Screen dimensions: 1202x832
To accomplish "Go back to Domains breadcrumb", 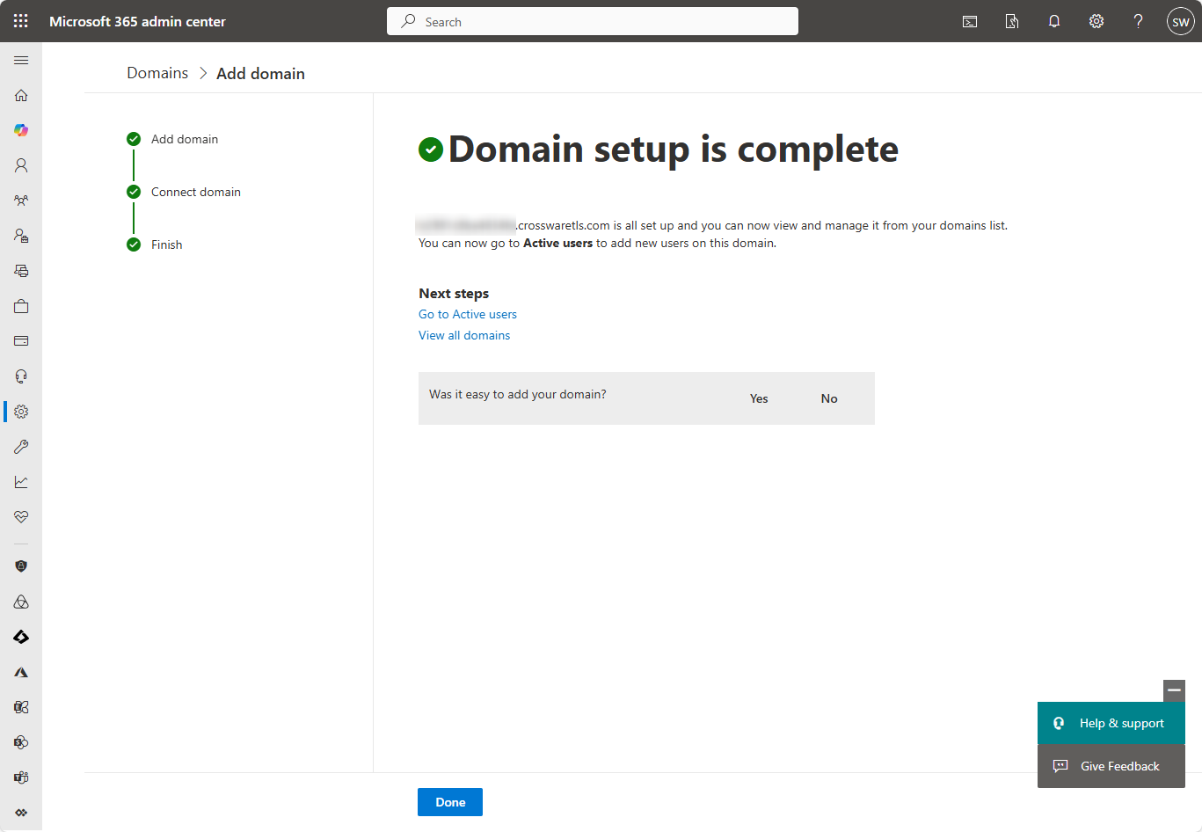I will click(157, 73).
